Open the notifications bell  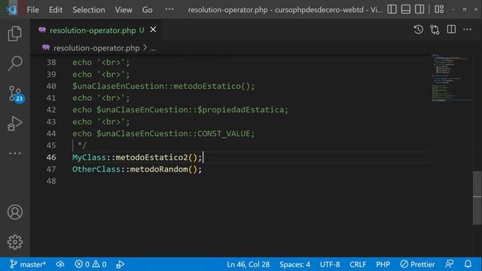[x=468, y=264]
